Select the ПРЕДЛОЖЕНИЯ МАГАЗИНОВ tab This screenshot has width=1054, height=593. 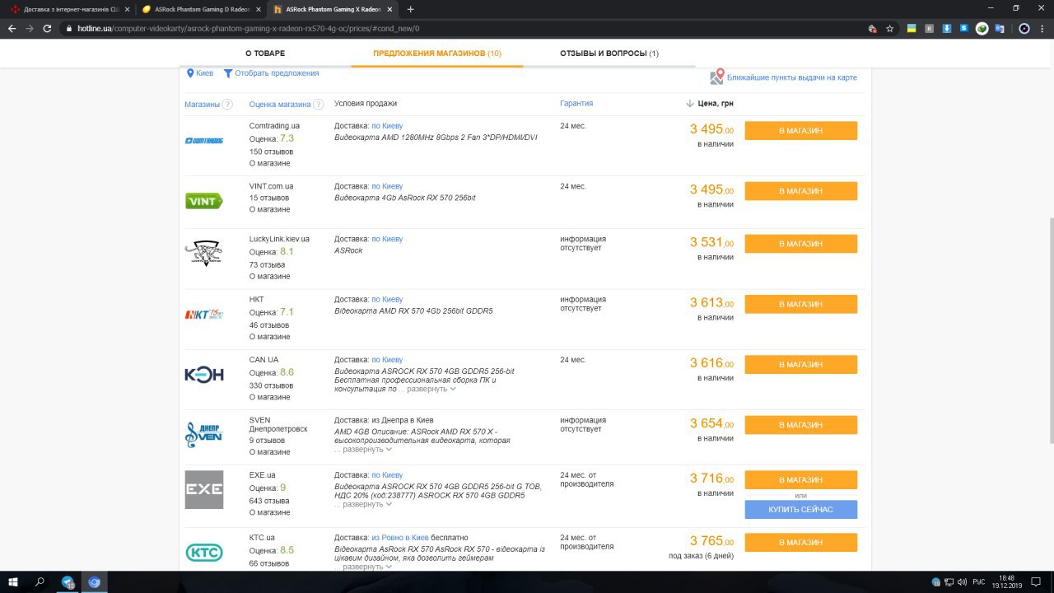tap(437, 54)
